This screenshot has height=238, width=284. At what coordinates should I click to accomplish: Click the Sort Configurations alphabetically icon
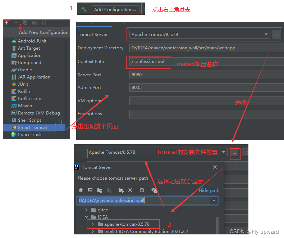44,23
